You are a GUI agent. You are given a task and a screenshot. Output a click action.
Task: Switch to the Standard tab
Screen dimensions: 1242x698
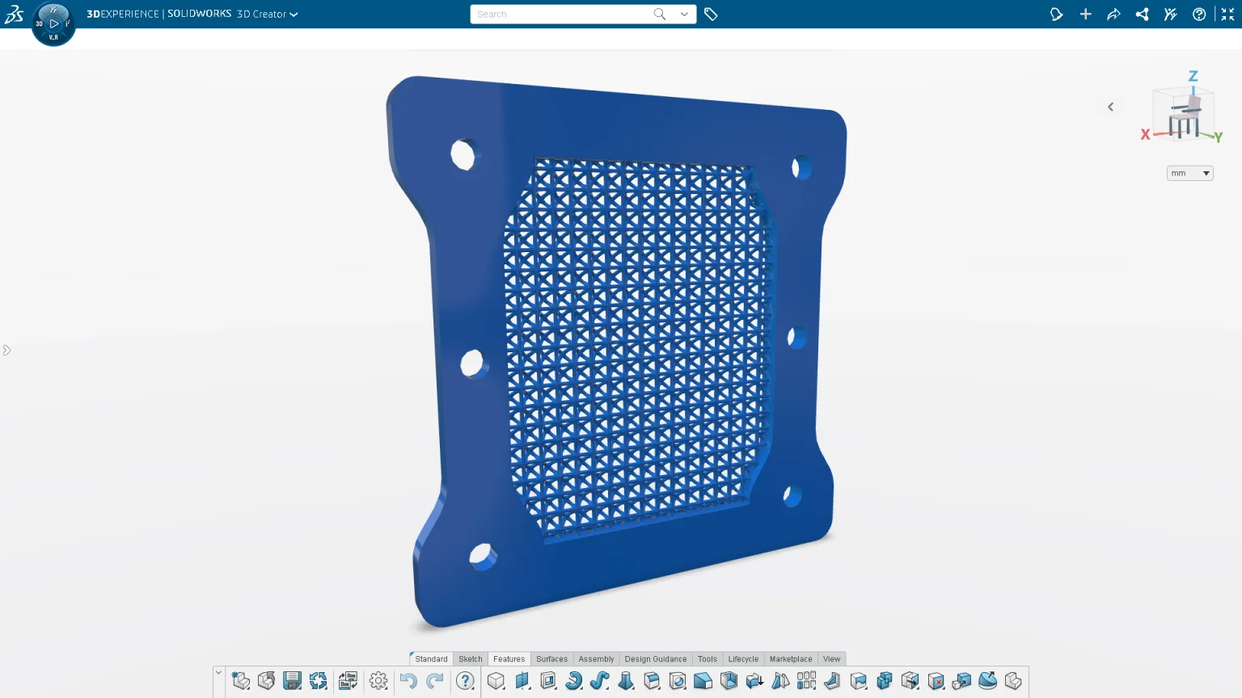(x=431, y=659)
